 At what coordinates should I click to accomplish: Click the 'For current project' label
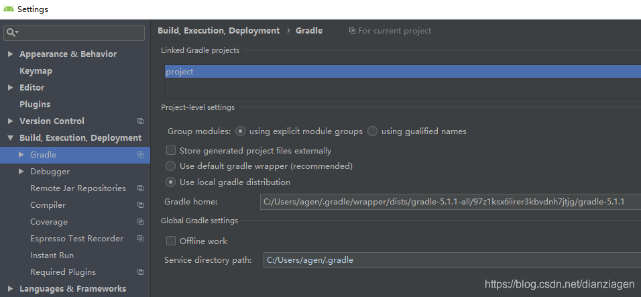coord(394,31)
